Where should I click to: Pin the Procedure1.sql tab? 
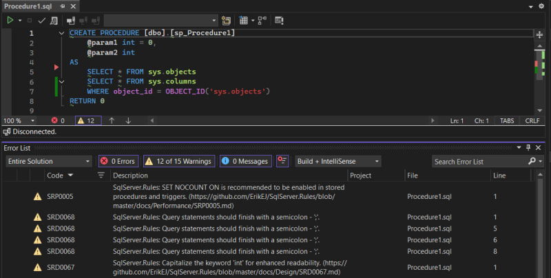(63, 6)
